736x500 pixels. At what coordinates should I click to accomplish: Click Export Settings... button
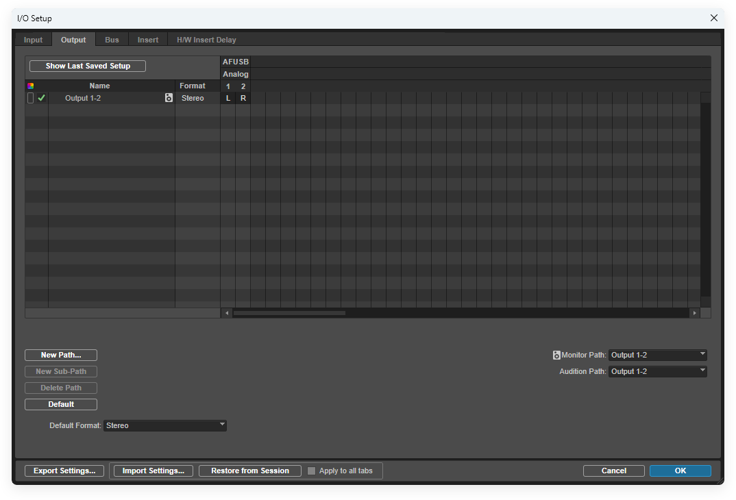(x=64, y=471)
